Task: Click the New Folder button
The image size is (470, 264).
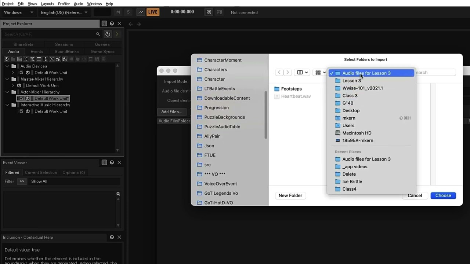Action: (x=290, y=195)
